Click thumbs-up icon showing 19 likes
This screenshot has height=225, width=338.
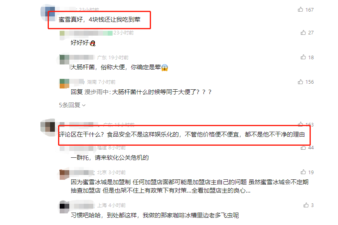click(x=303, y=172)
